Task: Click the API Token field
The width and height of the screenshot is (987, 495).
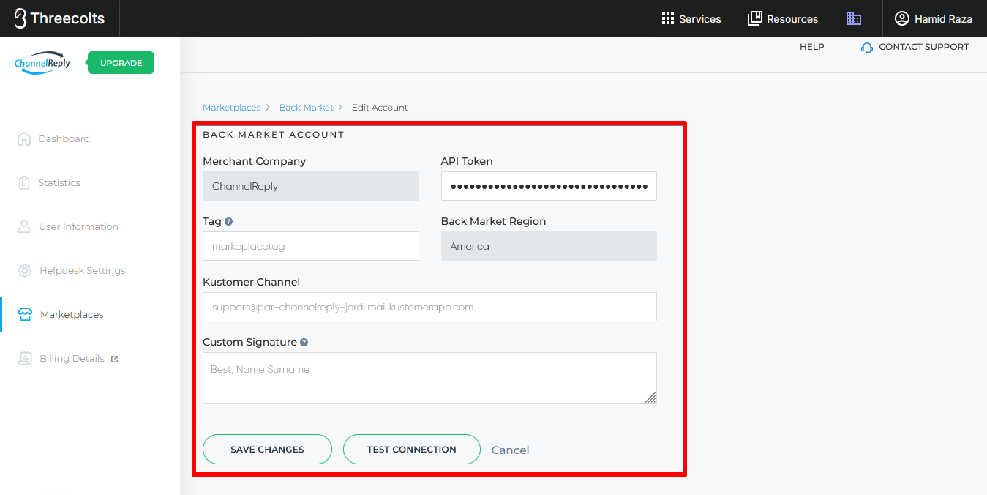Action: (x=549, y=186)
